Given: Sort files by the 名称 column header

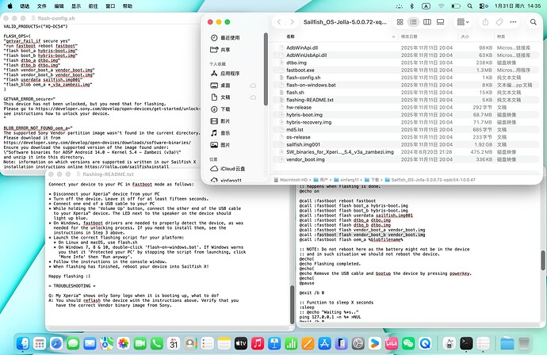Looking at the screenshot, I should [291, 36].
